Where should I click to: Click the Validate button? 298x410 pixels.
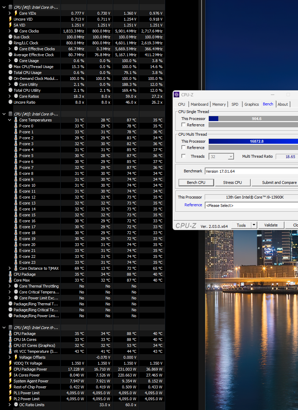tap(271, 225)
